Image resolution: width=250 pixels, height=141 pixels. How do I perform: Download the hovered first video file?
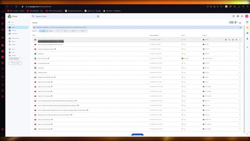pyautogui.click(x=229, y=40)
